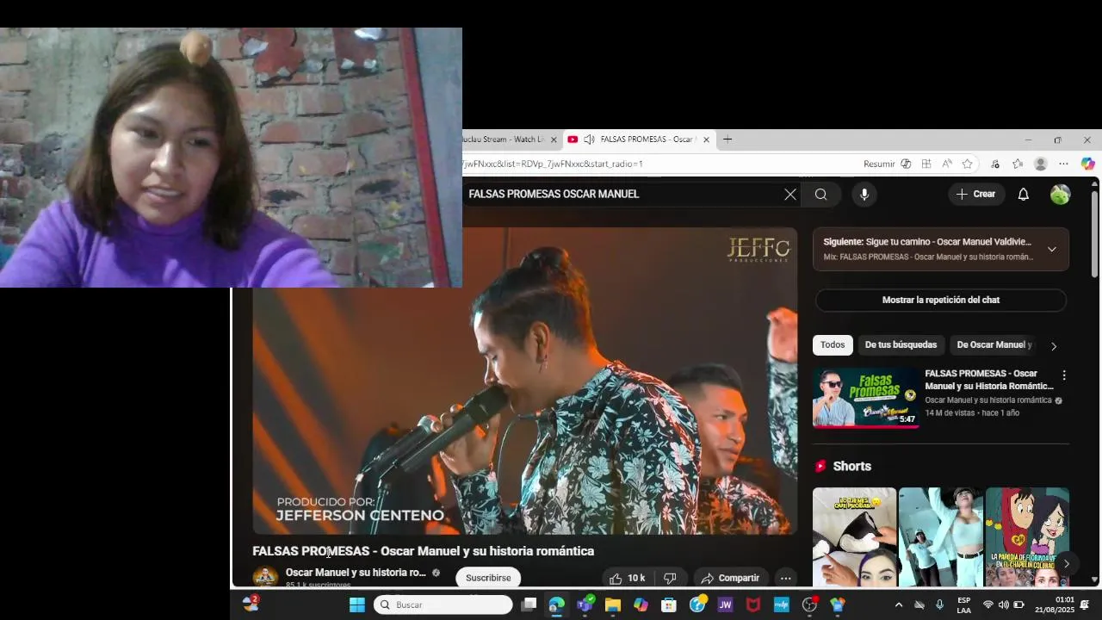Click the Compartir share button

tap(730, 579)
